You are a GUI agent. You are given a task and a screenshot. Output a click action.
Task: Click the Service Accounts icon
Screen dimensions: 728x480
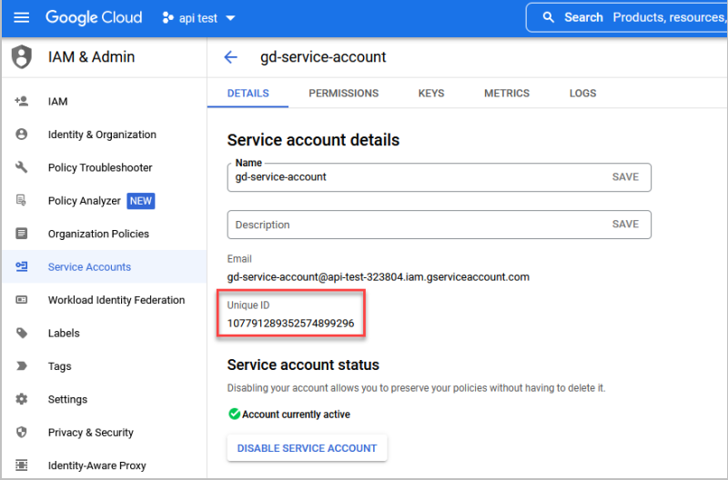21,266
